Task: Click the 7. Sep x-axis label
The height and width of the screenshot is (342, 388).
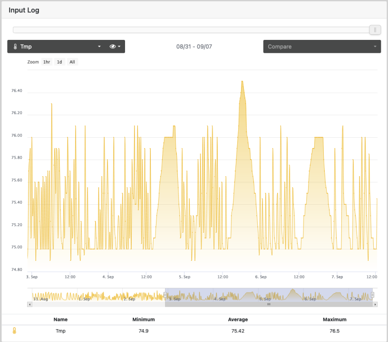Action: (337, 277)
